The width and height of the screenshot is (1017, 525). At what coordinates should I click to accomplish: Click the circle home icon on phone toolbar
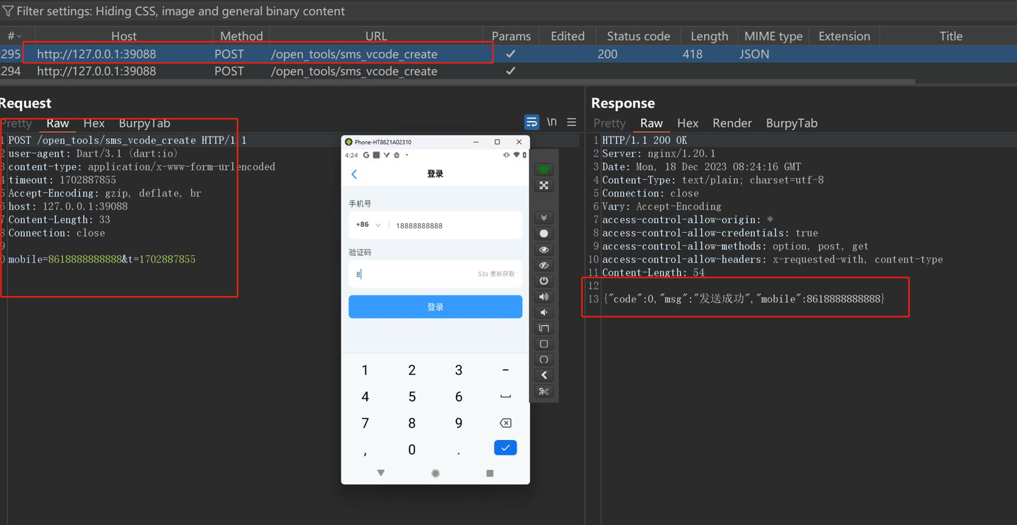(x=544, y=360)
